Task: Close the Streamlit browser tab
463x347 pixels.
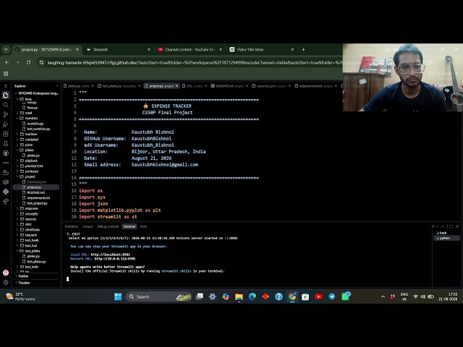Action: [149, 50]
